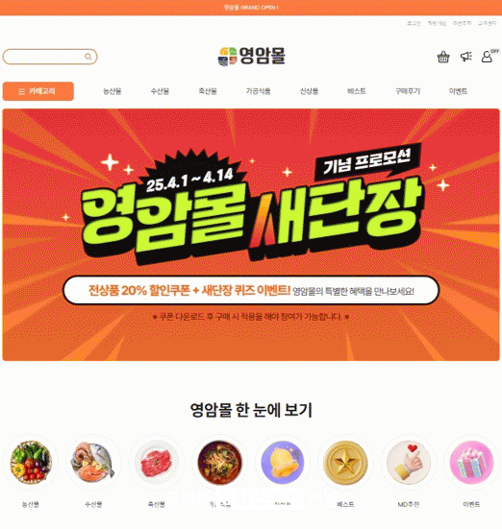Select the seafood 수산물 circle icon
The image size is (502, 529).
click(93, 462)
